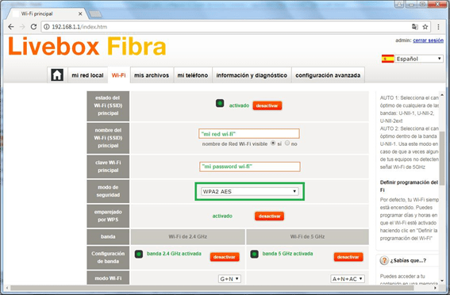Deactivate the 2.4 GHz band
Screen dimensions: 450x295
point(225,257)
